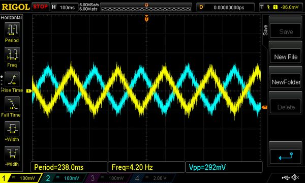Create a New File

pyautogui.click(x=286, y=56)
